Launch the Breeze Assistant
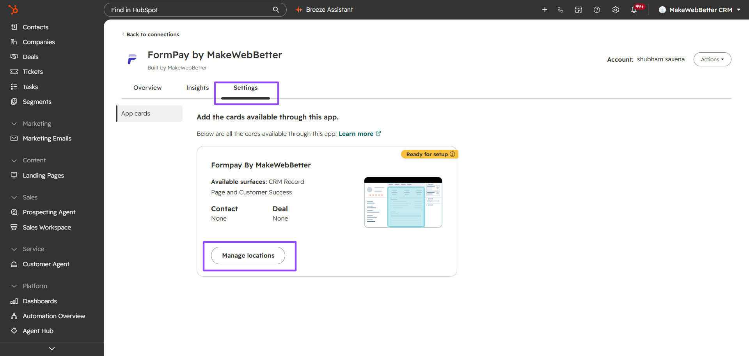The height and width of the screenshot is (356, 749). pyautogui.click(x=324, y=10)
